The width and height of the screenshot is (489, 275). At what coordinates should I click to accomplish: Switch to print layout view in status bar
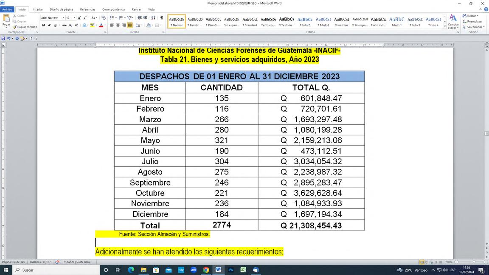coord(422,262)
